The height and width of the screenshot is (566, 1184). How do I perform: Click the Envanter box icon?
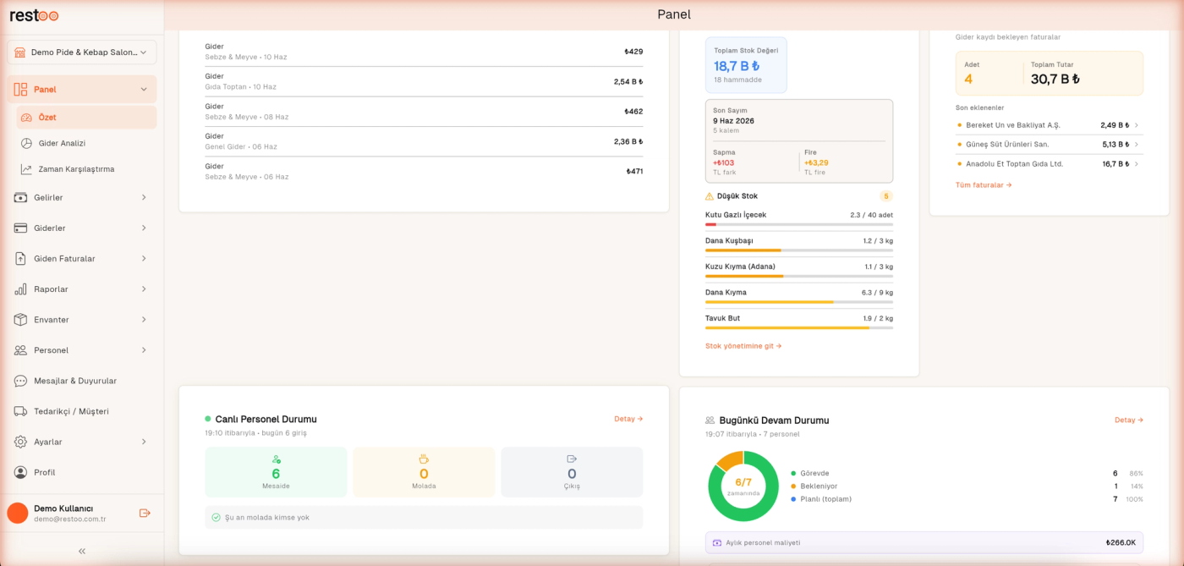coord(20,320)
